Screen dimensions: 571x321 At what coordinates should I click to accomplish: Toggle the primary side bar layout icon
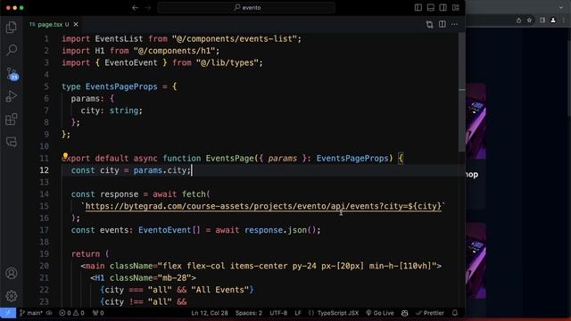tap(418, 7)
